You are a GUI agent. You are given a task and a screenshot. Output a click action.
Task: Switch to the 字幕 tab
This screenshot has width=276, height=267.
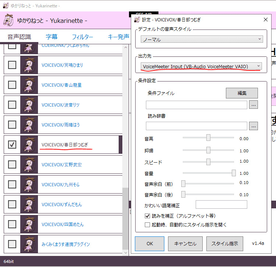pyautogui.click(x=52, y=37)
